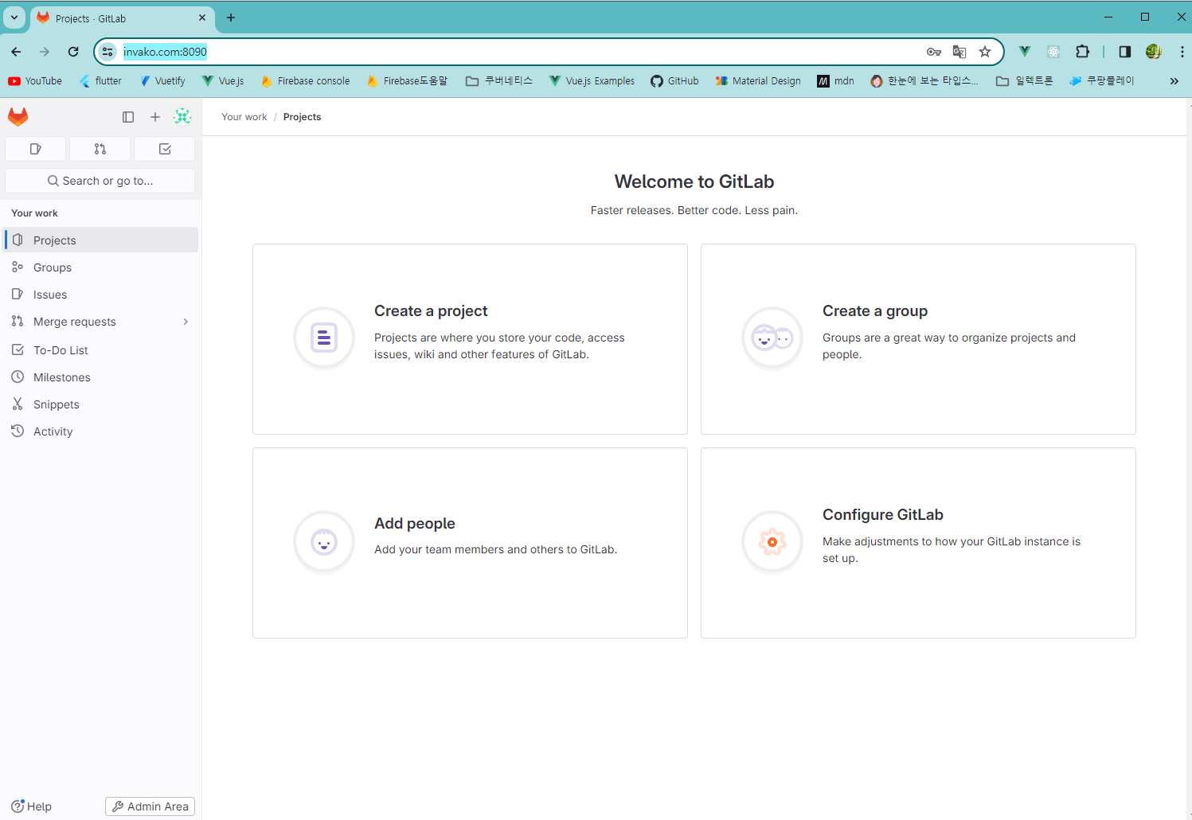The image size is (1192, 820).
Task: Open Vuetify bookmark
Action: point(162,81)
